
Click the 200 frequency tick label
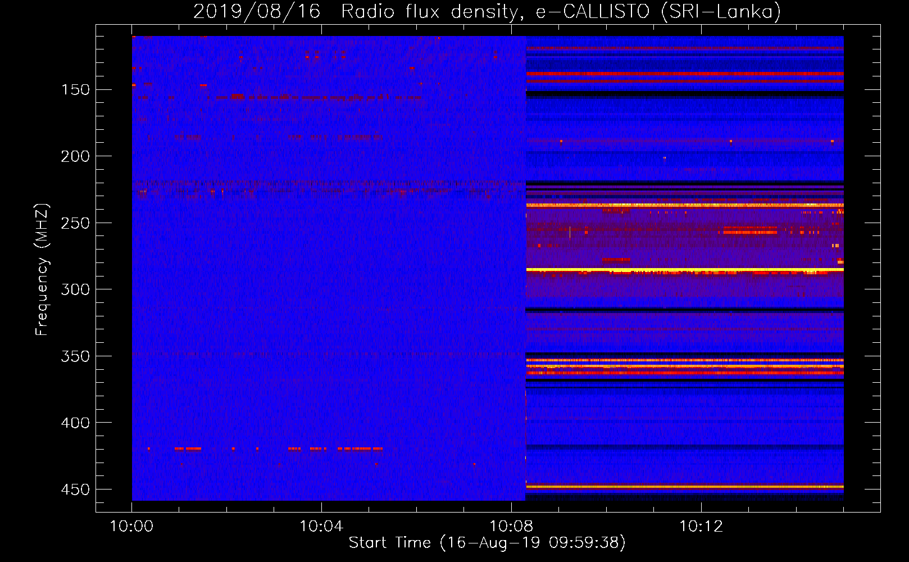(x=75, y=156)
